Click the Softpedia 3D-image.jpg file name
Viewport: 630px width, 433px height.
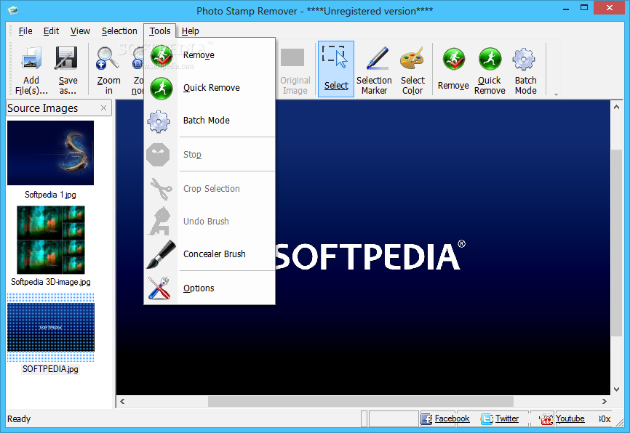pos(51,282)
